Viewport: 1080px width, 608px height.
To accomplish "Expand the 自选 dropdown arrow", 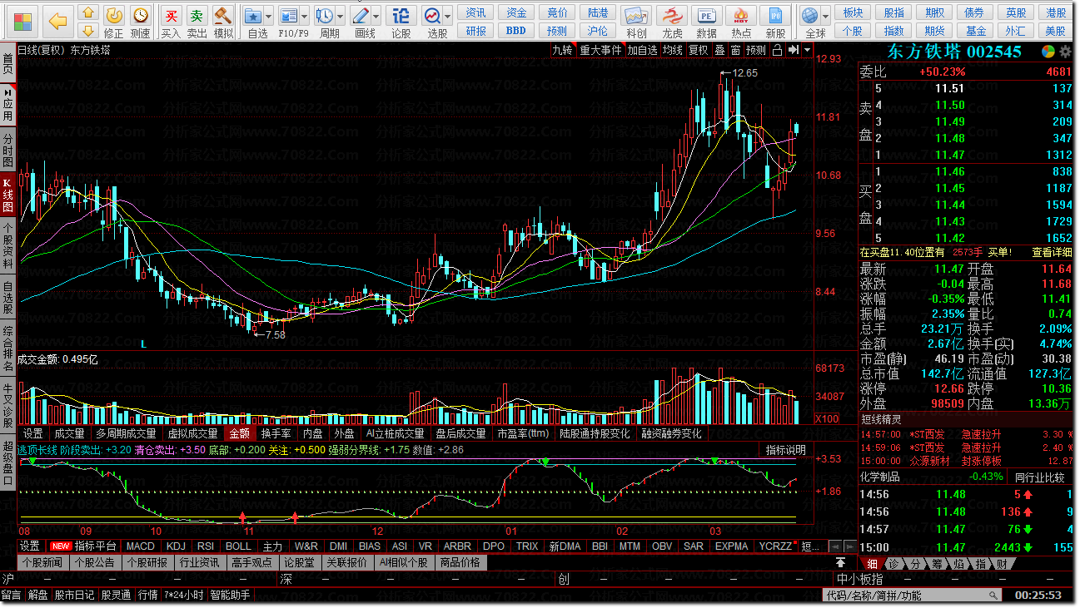I will [x=270, y=16].
